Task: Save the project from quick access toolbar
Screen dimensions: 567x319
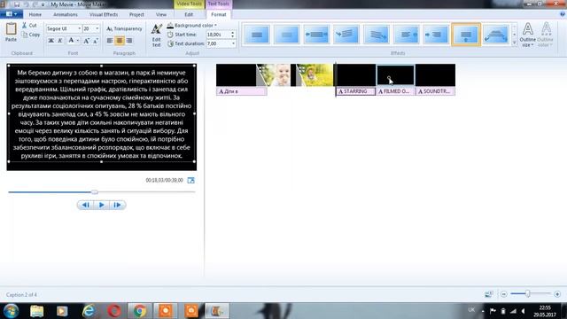Action: click(x=17, y=4)
